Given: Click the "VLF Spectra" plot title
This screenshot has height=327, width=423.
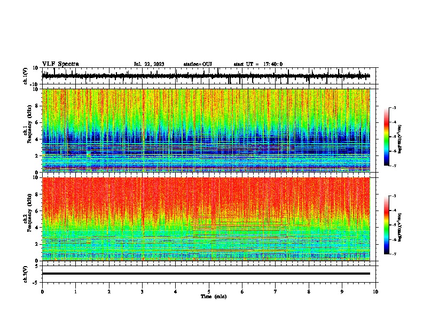Looking at the screenshot, I should [60, 64].
